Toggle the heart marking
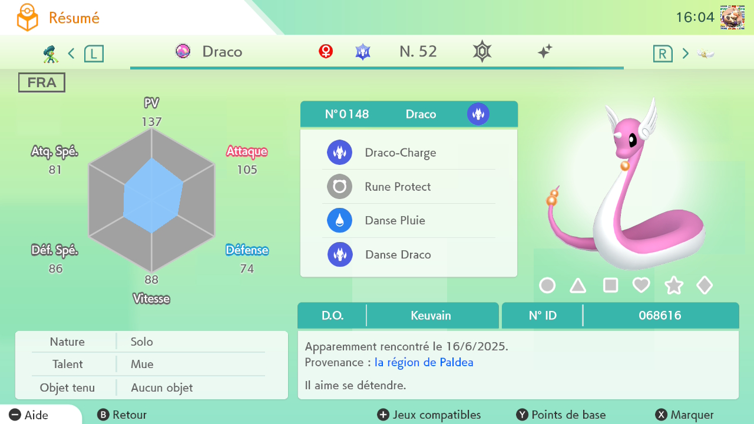754x424 pixels. tap(641, 286)
